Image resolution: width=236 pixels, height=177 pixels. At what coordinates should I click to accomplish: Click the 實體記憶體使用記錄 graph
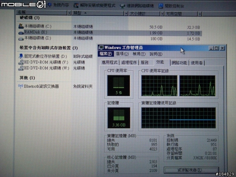pos(178,118)
